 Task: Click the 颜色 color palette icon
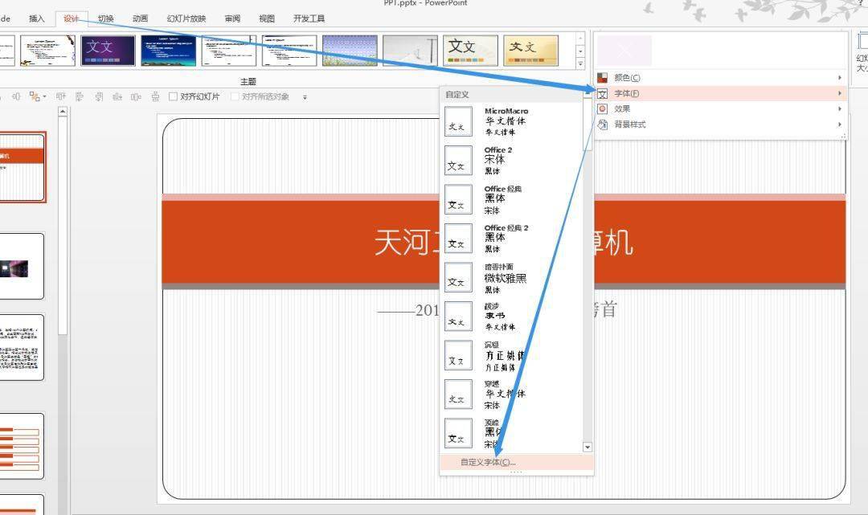tap(602, 78)
